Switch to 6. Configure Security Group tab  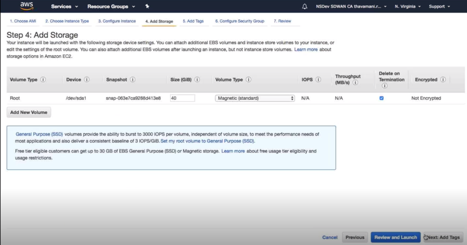tap(240, 21)
